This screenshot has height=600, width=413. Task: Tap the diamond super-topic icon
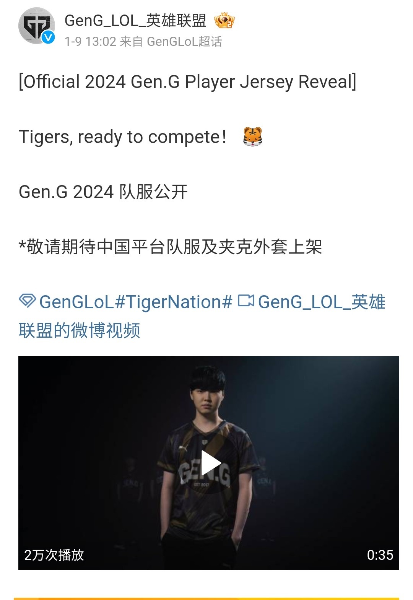[x=28, y=301]
